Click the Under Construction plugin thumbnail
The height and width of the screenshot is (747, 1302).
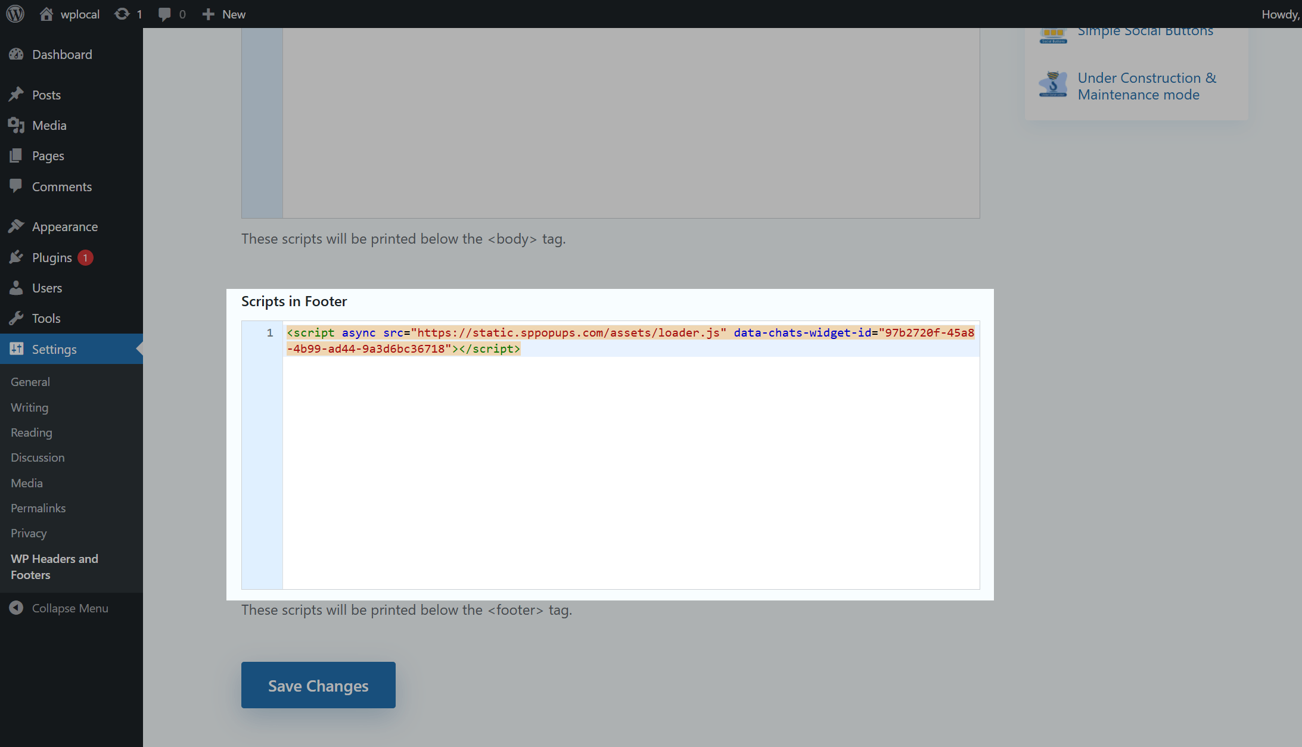coord(1053,85)
